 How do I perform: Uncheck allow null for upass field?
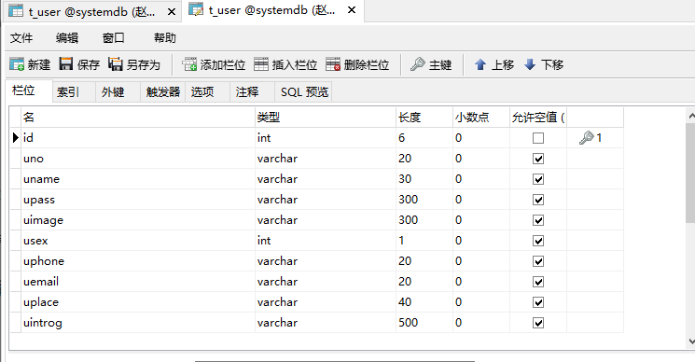point(538,200)
